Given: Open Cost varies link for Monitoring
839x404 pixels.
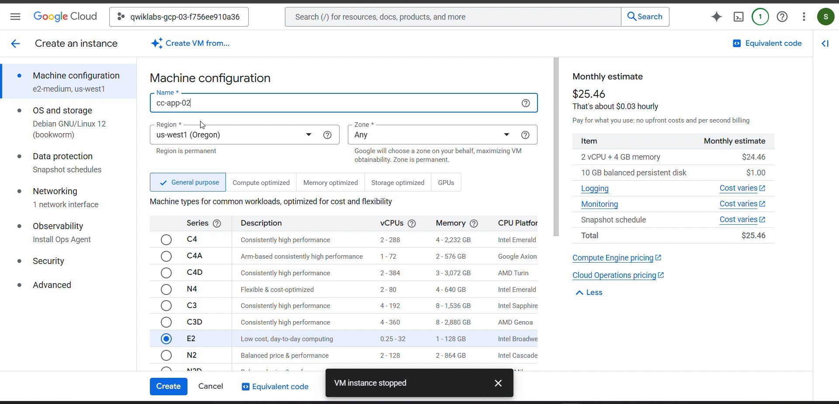Looking at the screenshot, I should [x=742, y=204].
